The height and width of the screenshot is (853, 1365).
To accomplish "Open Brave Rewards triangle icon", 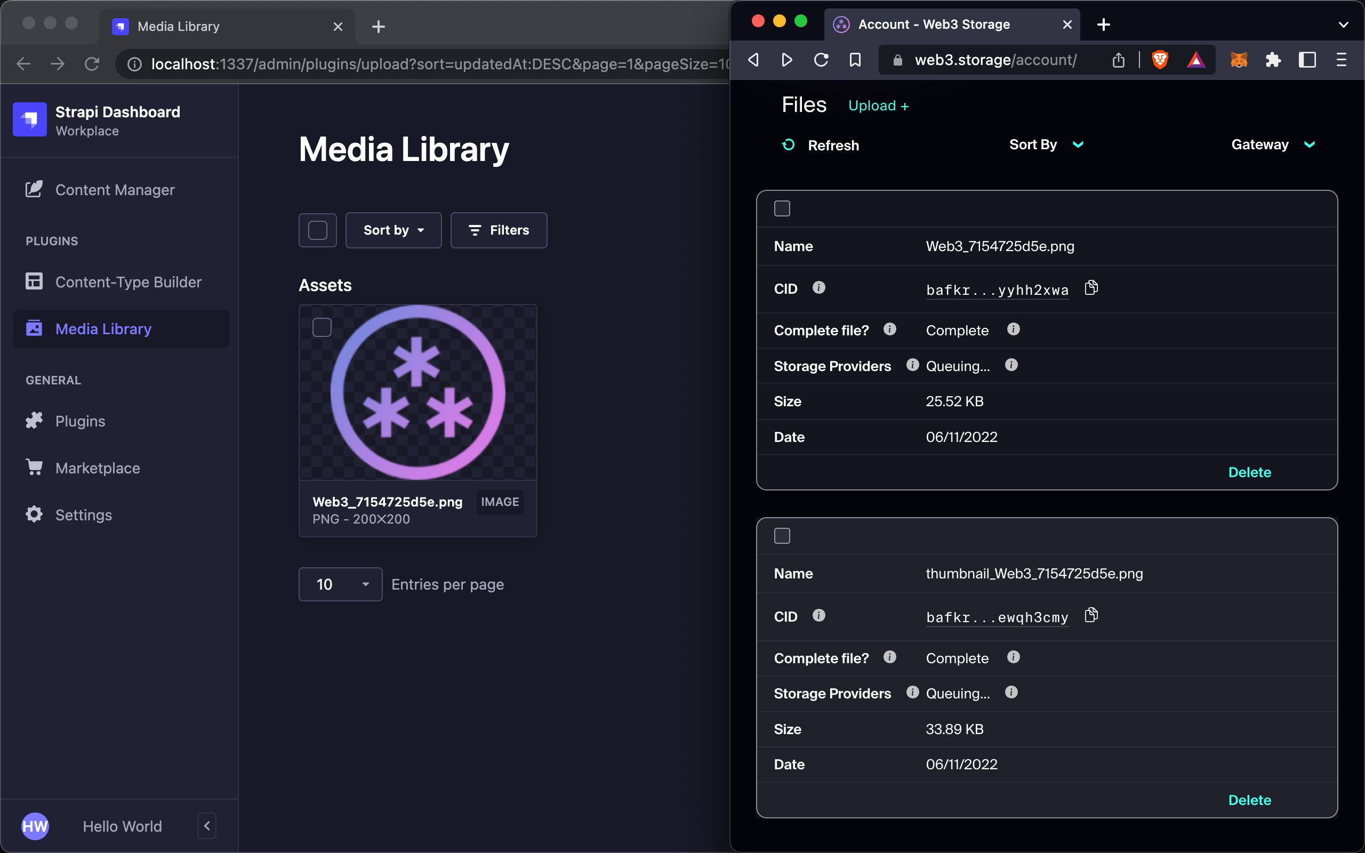I will point(1196,60).
